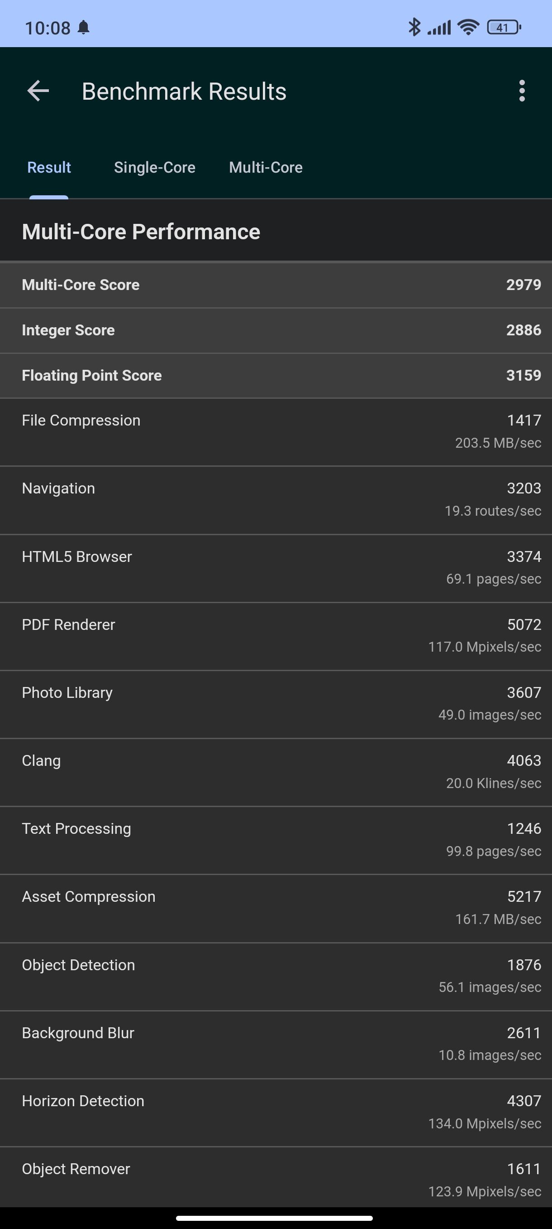
Task: Tap the notification bell status icon
Action: (x=83, y=28)
